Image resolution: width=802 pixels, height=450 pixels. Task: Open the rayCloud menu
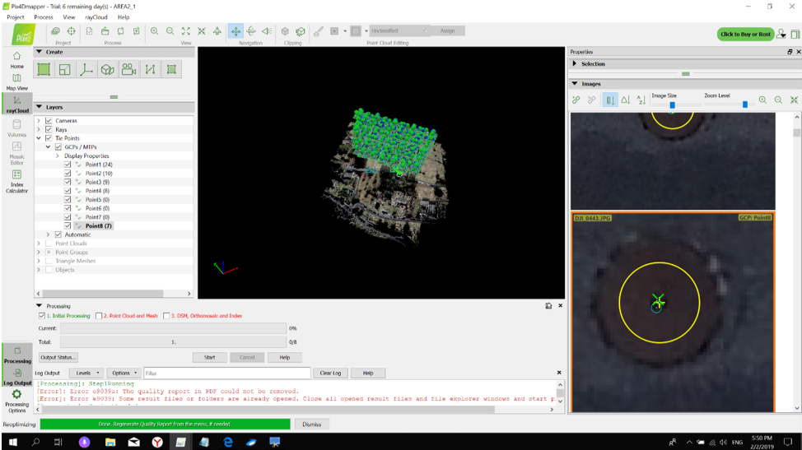96,16
